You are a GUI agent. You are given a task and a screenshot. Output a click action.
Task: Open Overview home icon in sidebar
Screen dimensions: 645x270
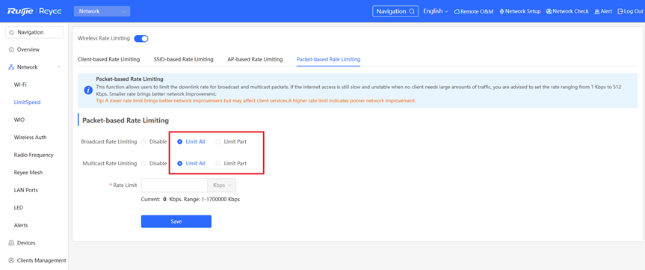tap(11, 50)
